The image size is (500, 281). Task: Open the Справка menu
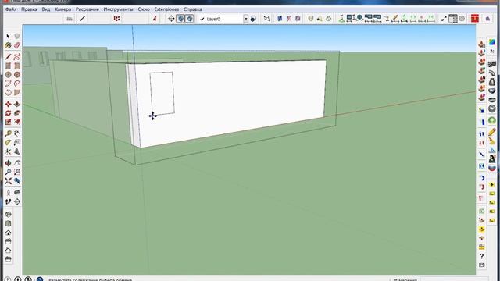(x=193, y=9)
